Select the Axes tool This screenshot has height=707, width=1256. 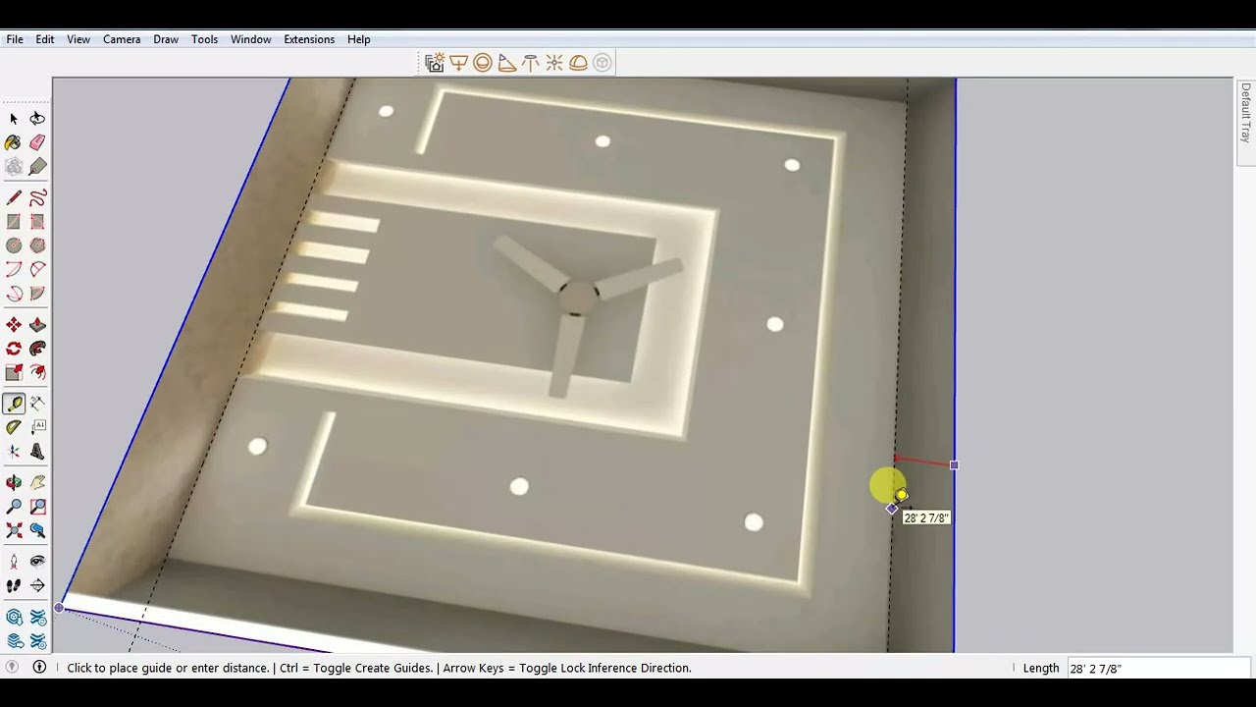[14, 452]
